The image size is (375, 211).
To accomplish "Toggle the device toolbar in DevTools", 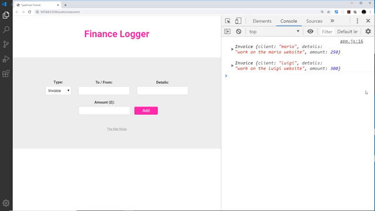I will pyautogui.click(x=238, y=21).
